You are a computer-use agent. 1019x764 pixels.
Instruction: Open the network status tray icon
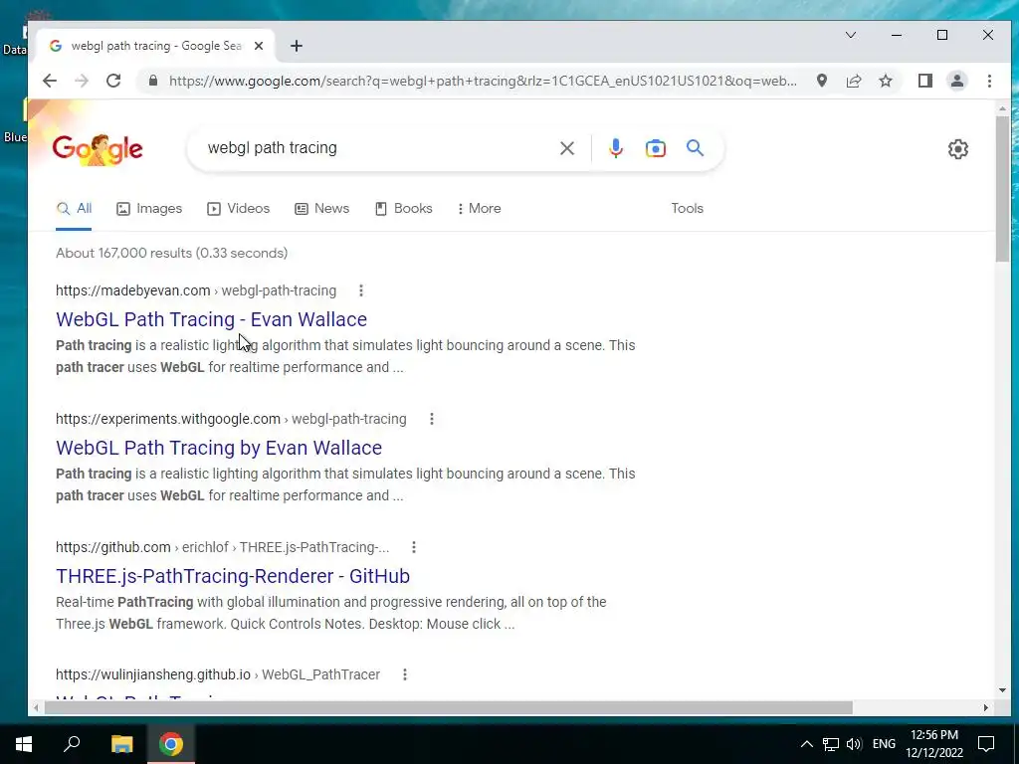(x=831, y=744)
